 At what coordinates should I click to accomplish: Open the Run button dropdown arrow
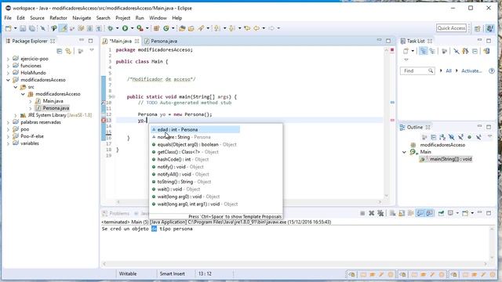click(132, 28)
